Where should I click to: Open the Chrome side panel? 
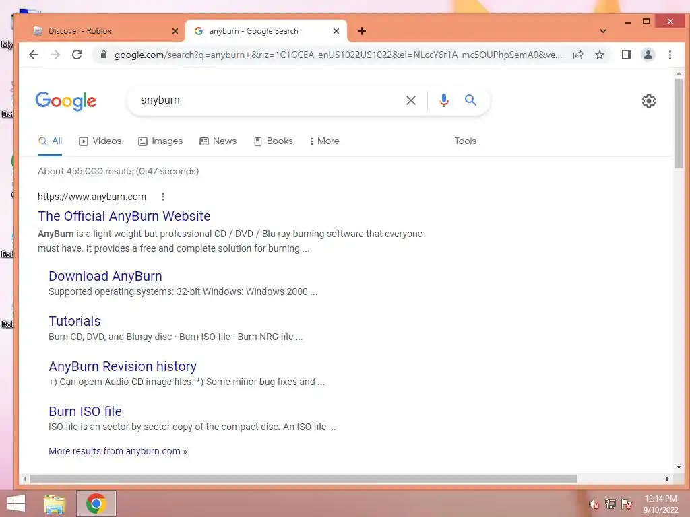click(x=626, y=55)
